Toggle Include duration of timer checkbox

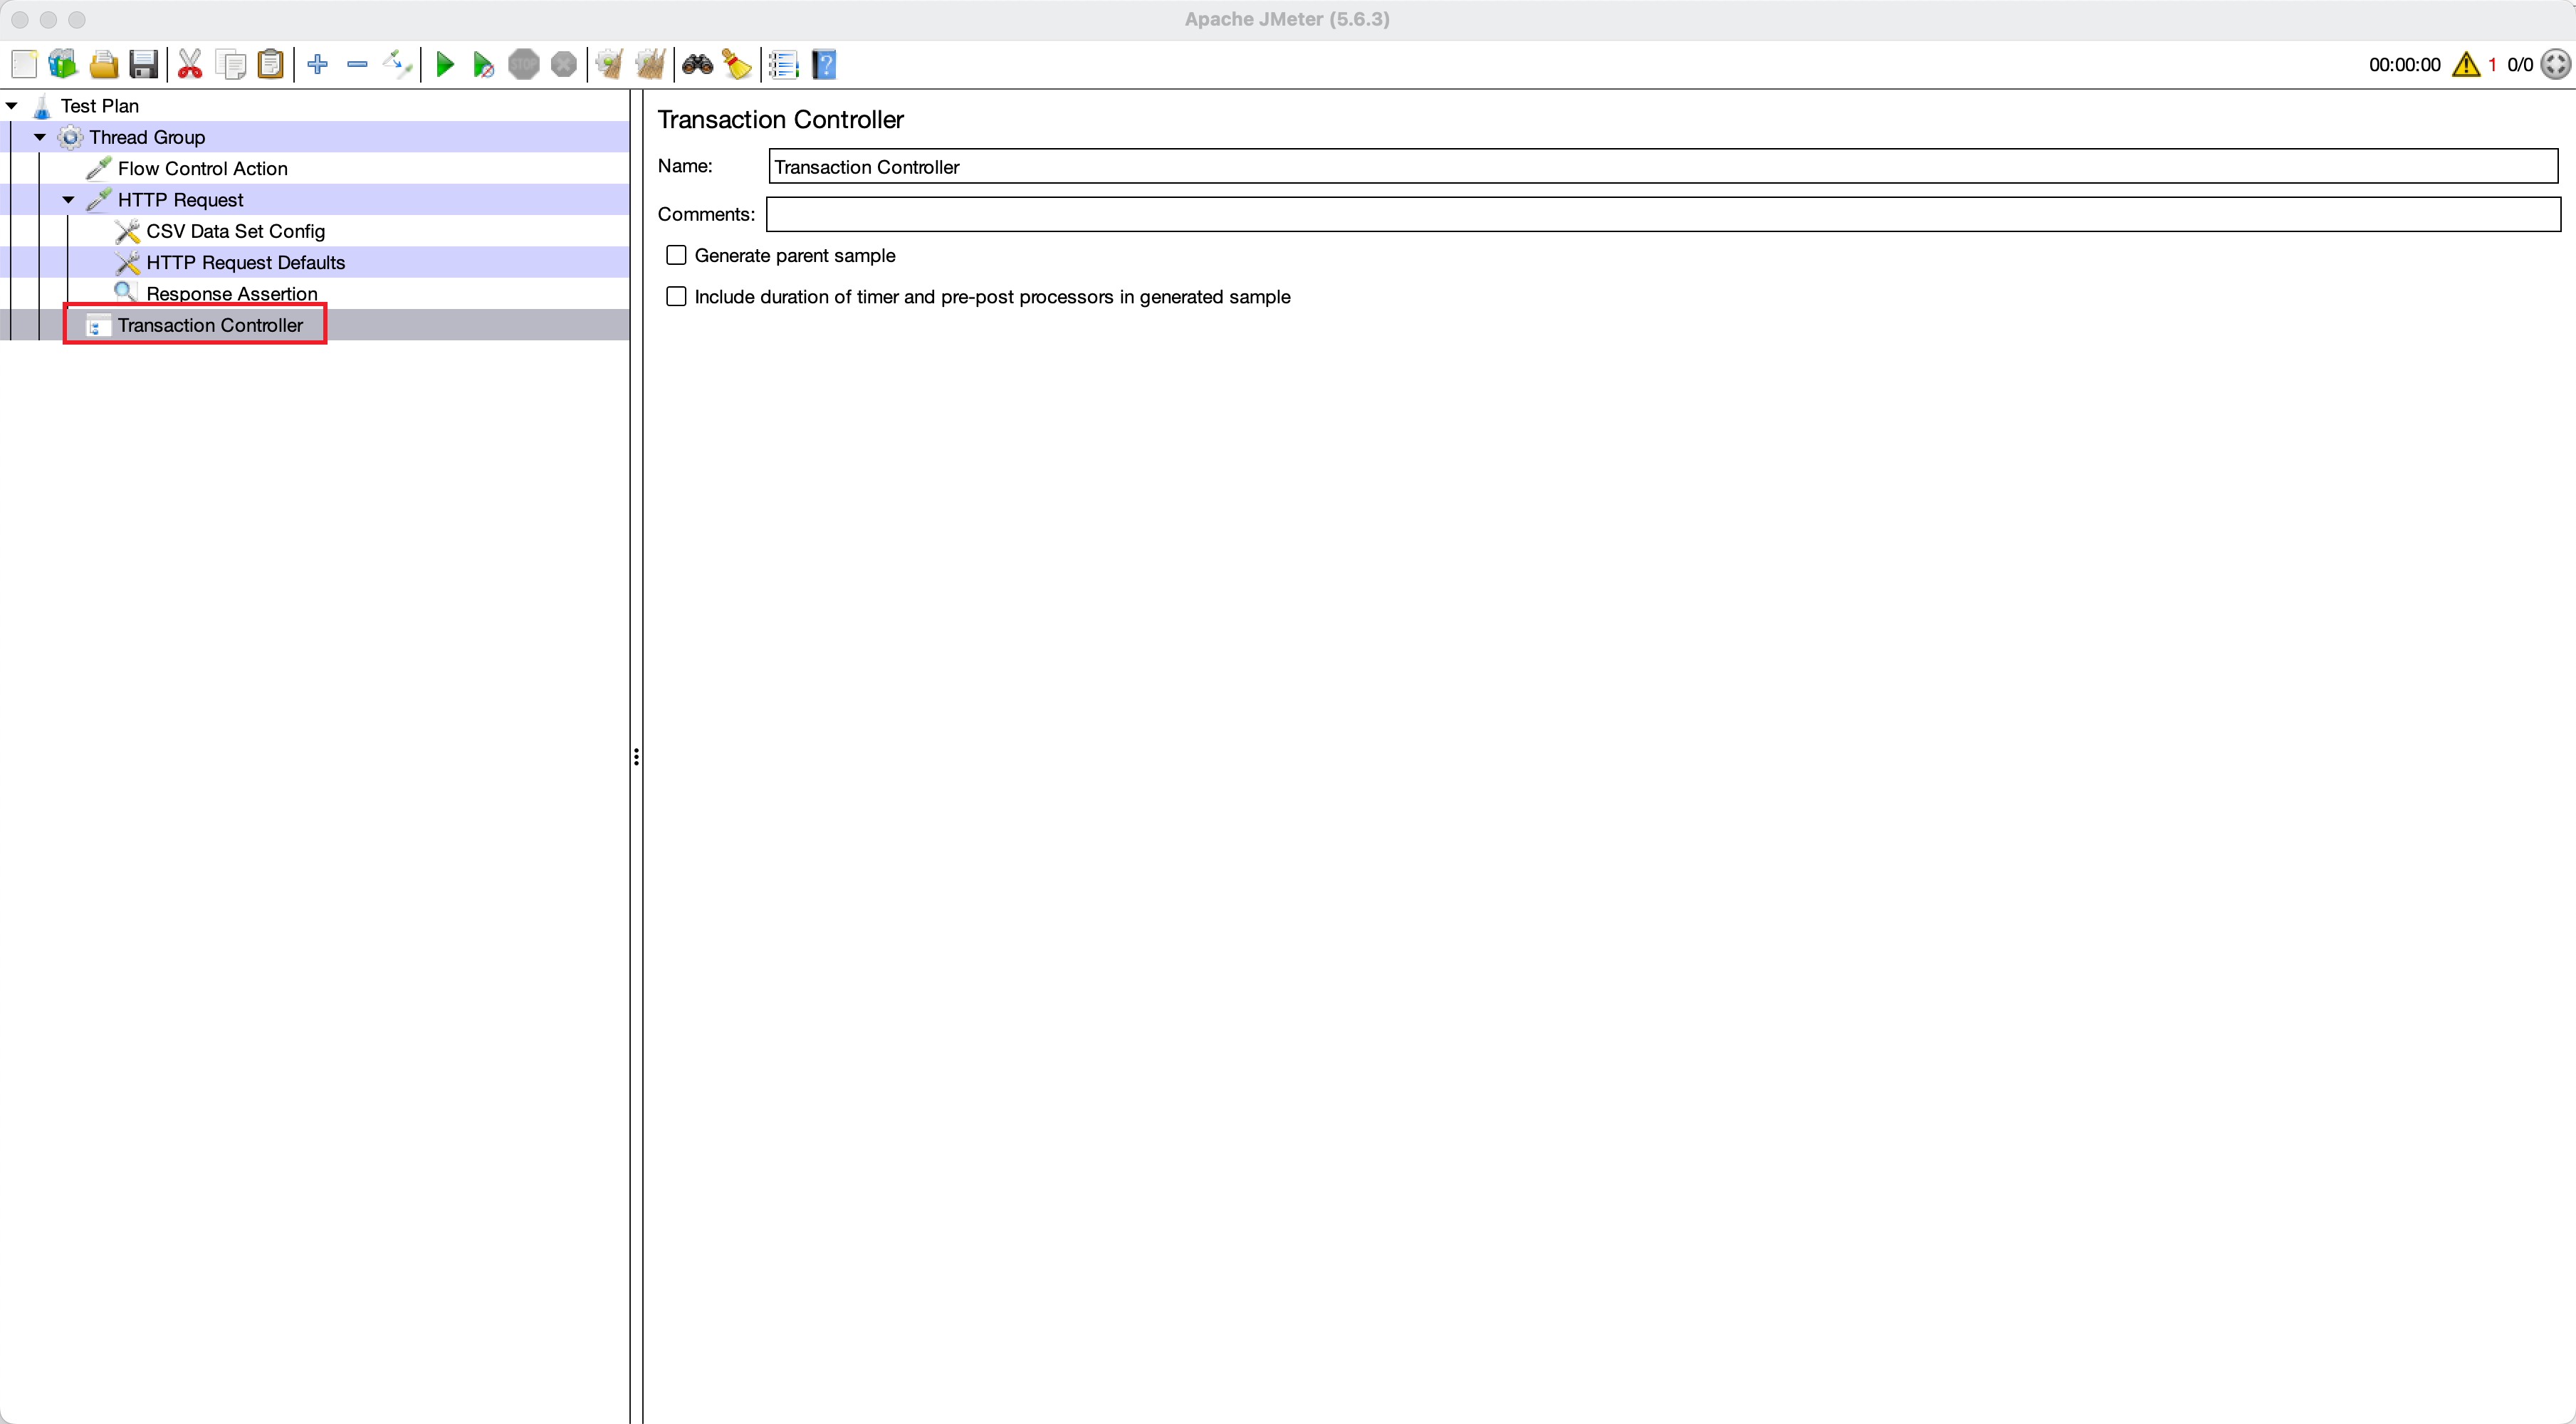677,297
